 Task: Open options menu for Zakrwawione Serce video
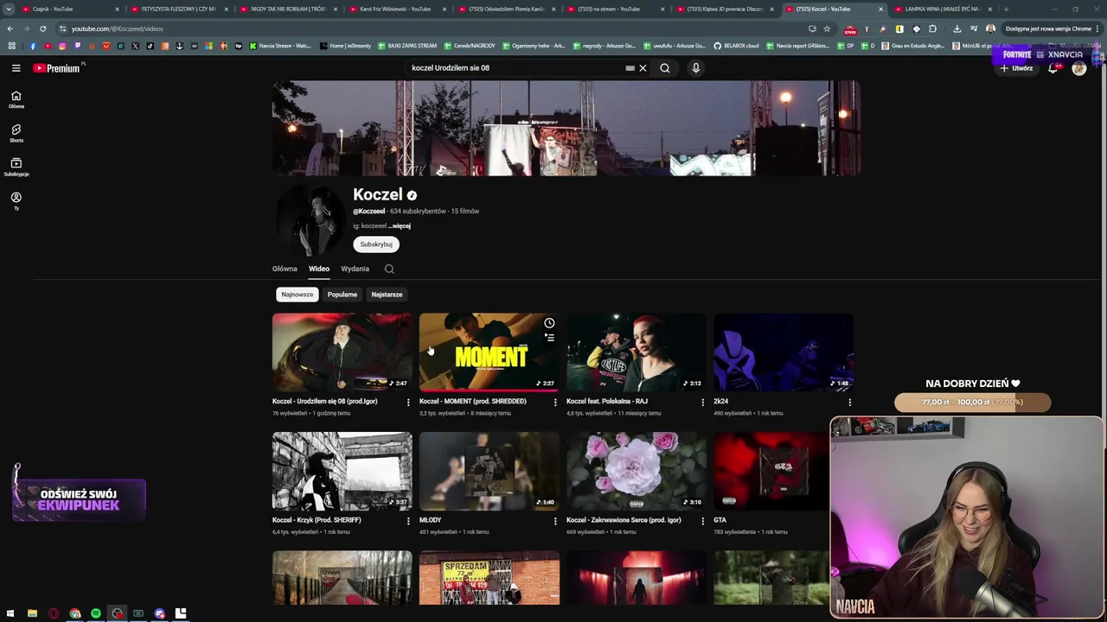pos(702,521)
